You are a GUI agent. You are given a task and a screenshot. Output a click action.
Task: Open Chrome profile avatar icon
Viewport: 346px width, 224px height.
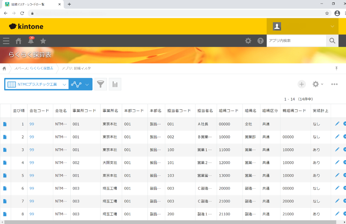[x=337, y=13]
